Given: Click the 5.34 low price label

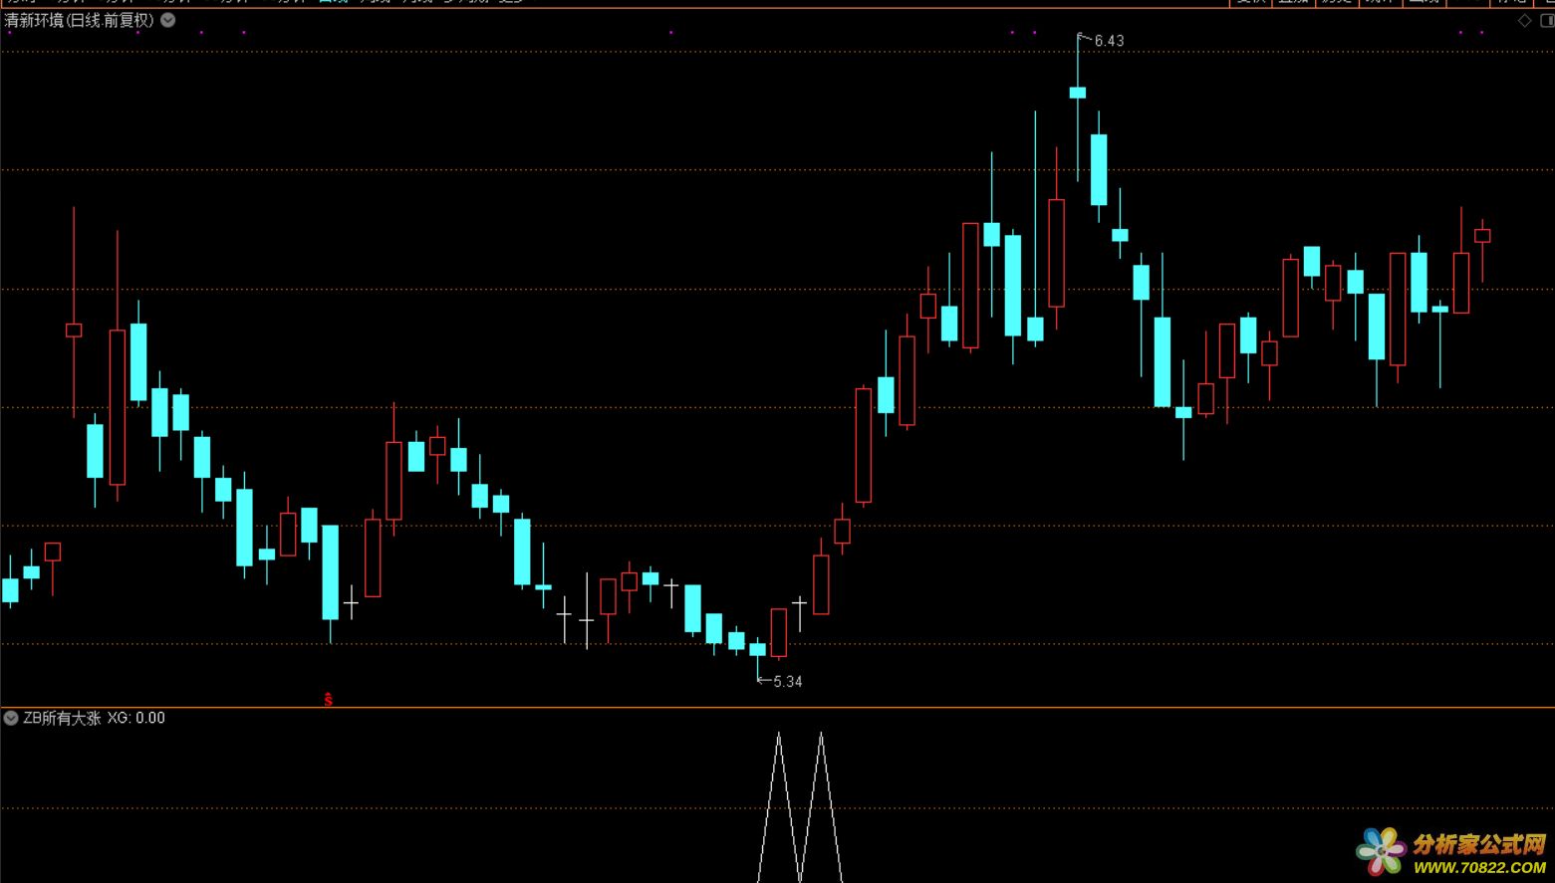Looking at the screenshot, I should click(787, 682).
